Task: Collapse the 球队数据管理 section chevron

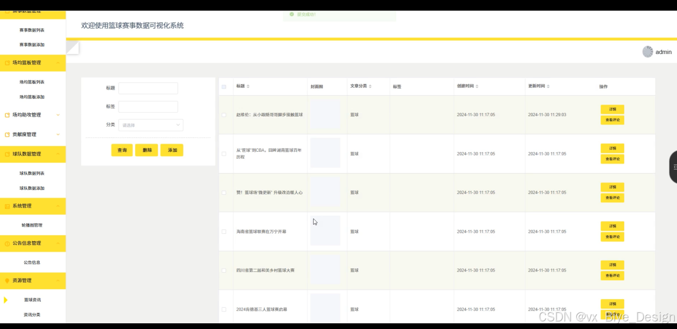Action: pyautogui.click(x=58, y=154)
